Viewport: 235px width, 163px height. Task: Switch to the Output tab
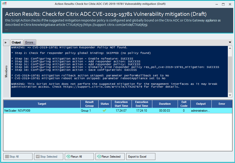click(16, 42)
